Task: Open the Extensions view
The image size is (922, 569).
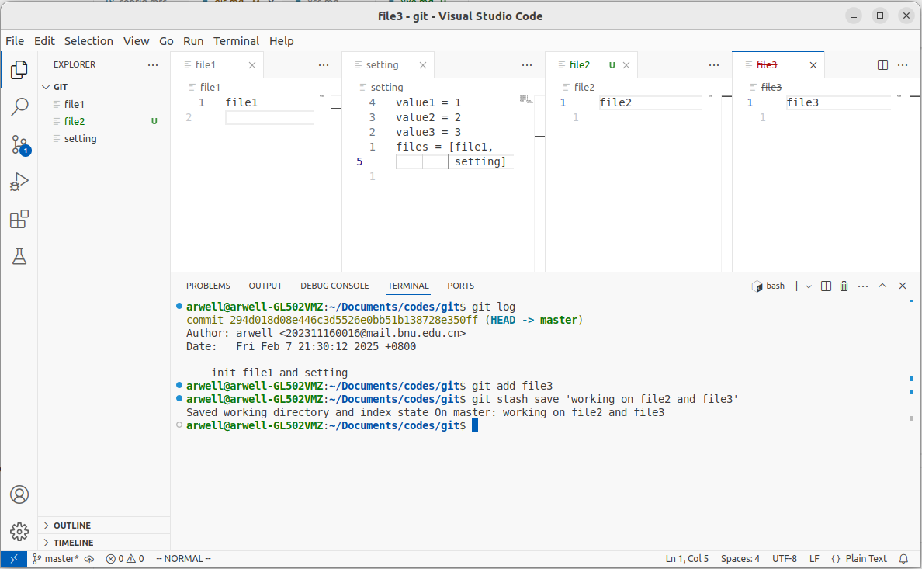Action: tap(19, 220)
